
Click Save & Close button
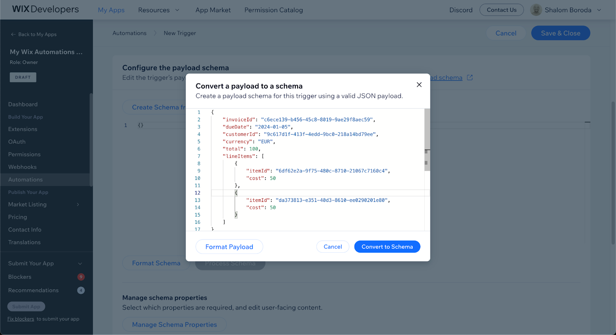561,33
